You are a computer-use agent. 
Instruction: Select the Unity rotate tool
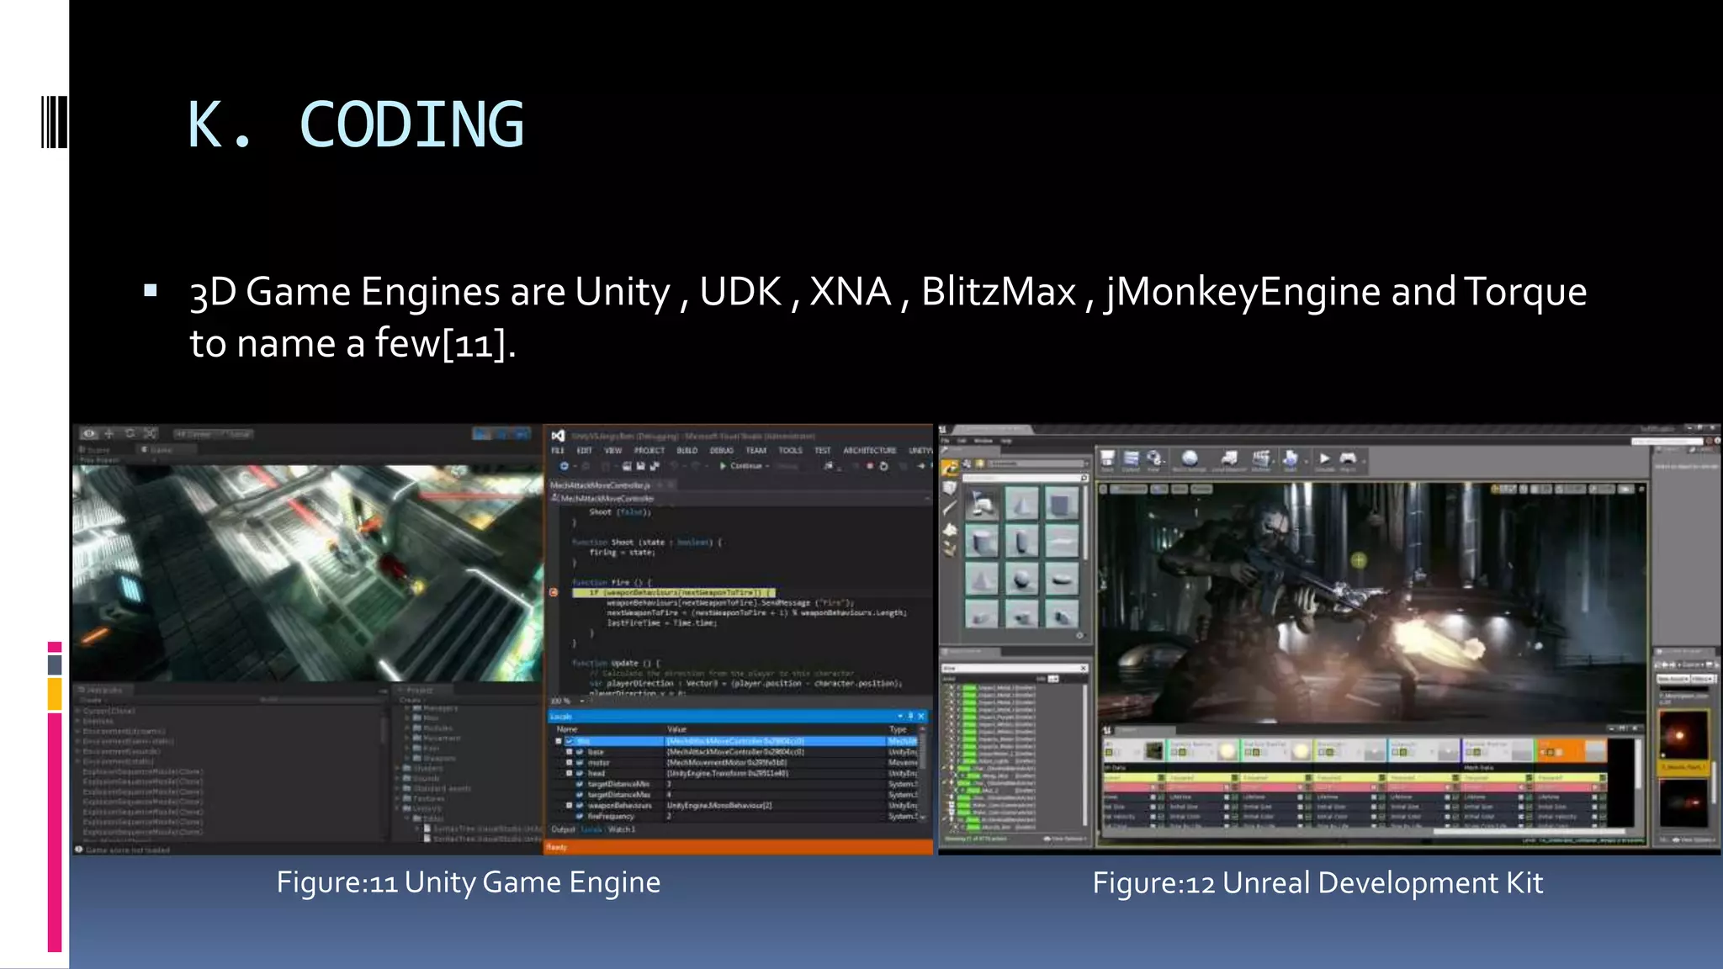130,434
